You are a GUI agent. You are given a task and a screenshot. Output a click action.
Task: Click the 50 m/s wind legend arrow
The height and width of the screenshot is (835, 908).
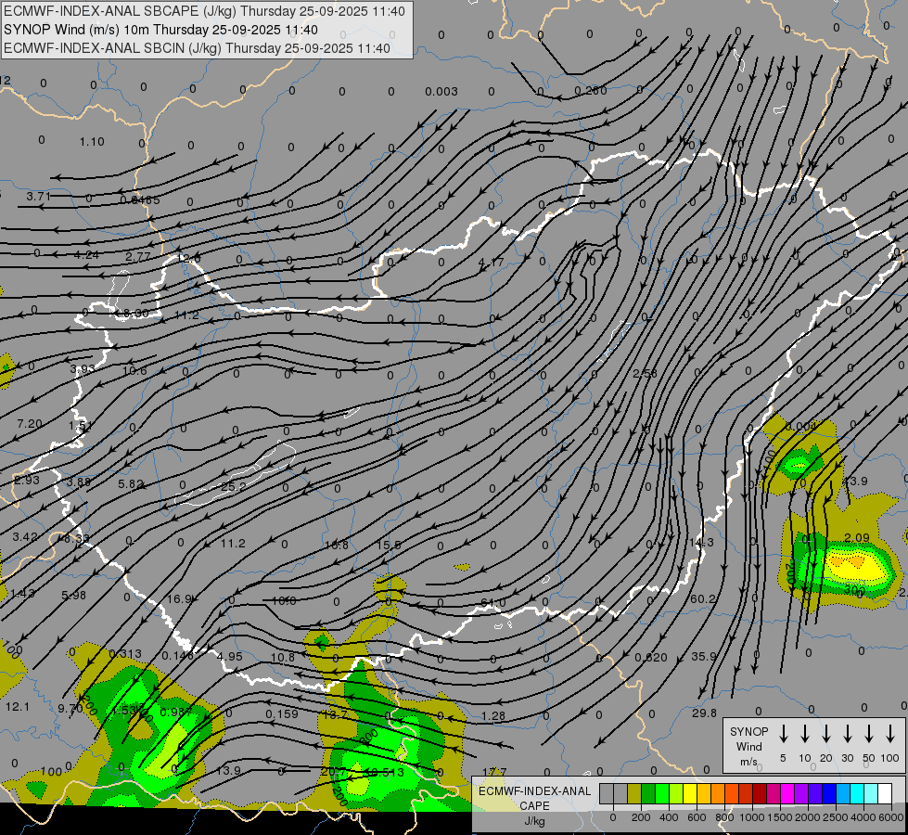(x=869, y=733)
